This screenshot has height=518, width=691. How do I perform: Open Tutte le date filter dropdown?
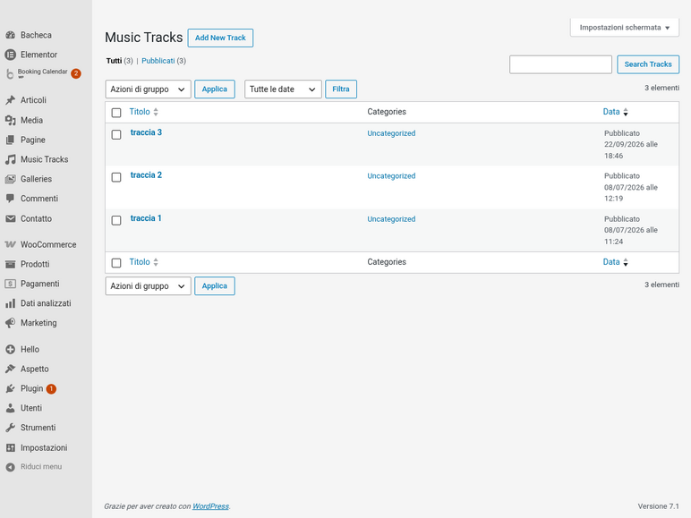[x=283, y=89]
